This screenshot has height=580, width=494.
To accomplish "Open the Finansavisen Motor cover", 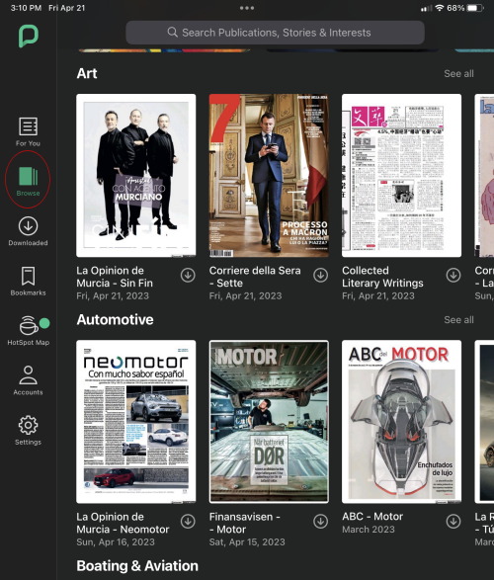I will [x=269, y=422].
